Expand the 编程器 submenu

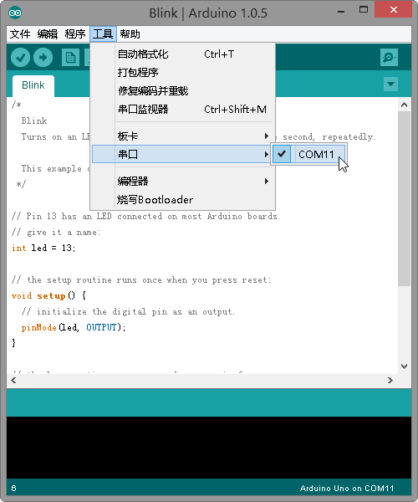pos(182,182)
